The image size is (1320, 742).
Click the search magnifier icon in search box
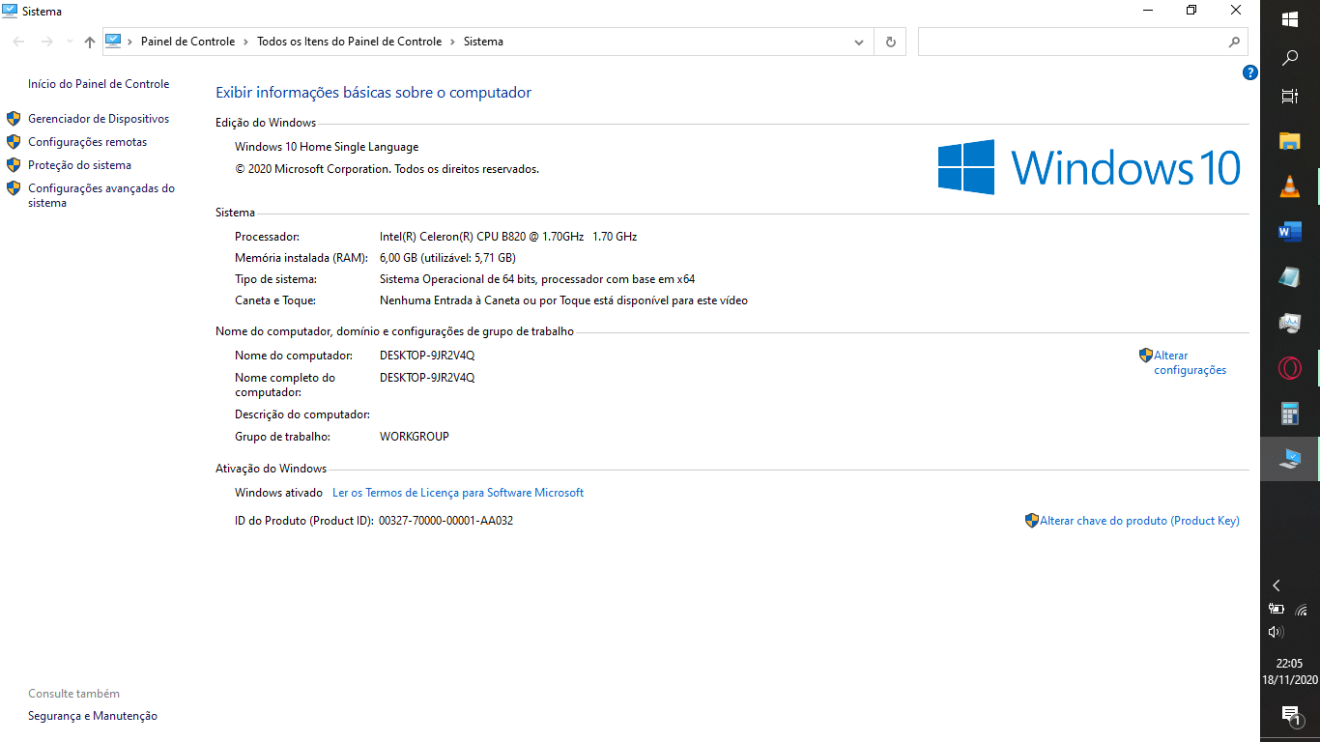[1234, 42]
